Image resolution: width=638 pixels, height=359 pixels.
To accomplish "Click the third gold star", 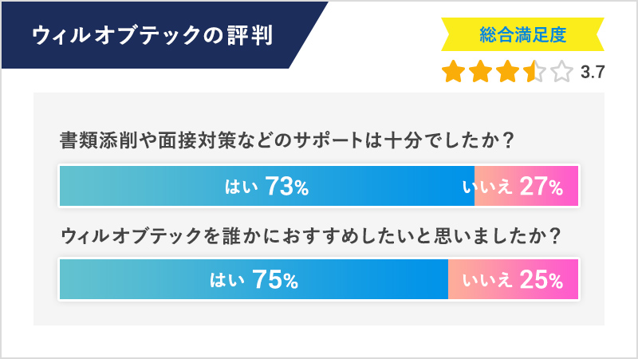I will point(508,72).
